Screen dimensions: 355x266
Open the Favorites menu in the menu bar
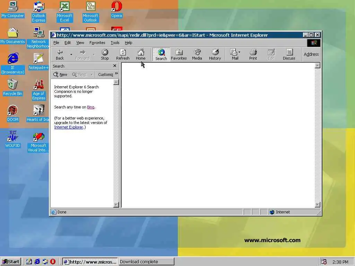click(x=97, y=43)
